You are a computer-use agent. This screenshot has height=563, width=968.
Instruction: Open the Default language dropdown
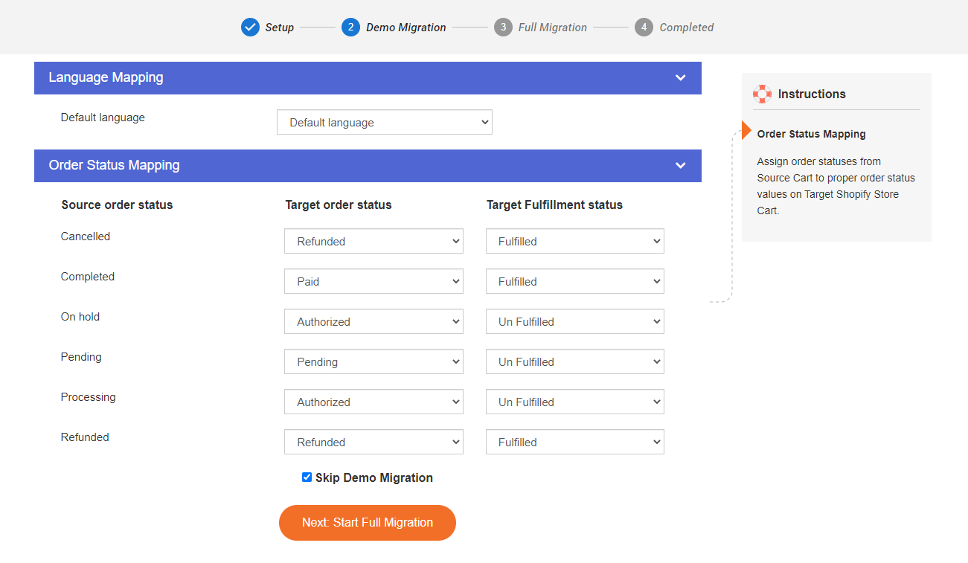click(x=385, y=123)
